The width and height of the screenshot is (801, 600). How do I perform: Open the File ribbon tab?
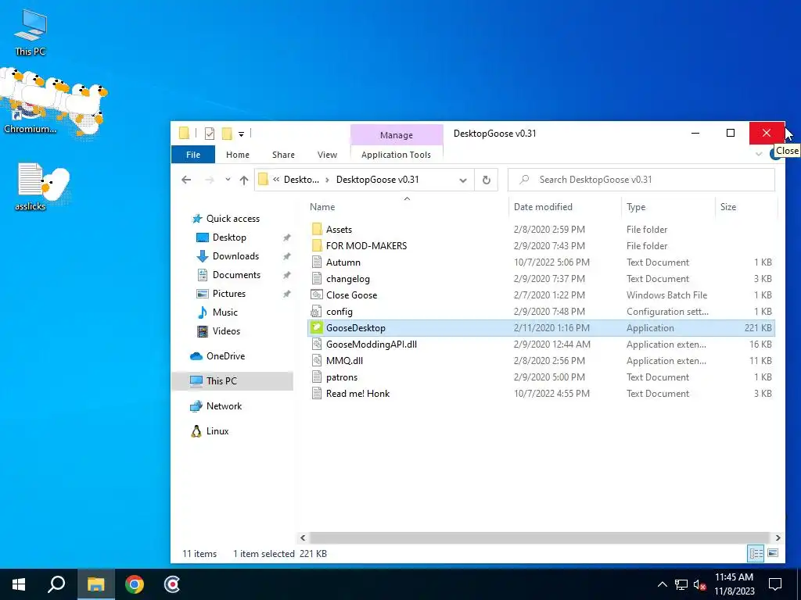pos(193,155)
